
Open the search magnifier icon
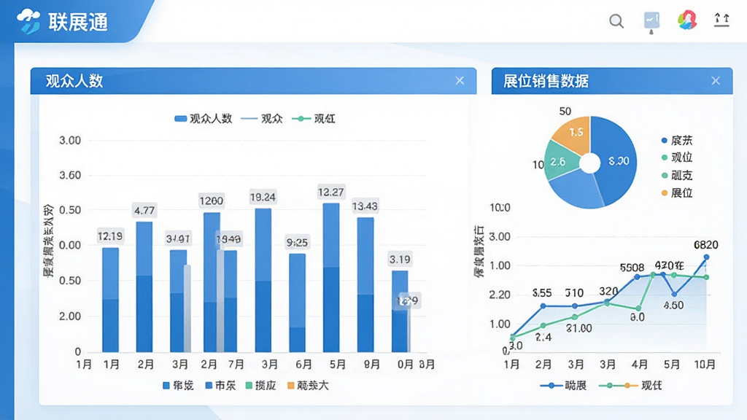tap(616, 21)
